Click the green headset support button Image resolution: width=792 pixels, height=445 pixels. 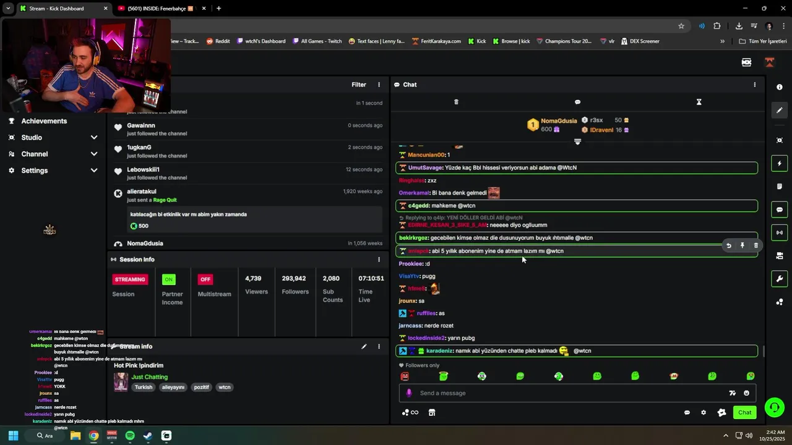point(774,407)
